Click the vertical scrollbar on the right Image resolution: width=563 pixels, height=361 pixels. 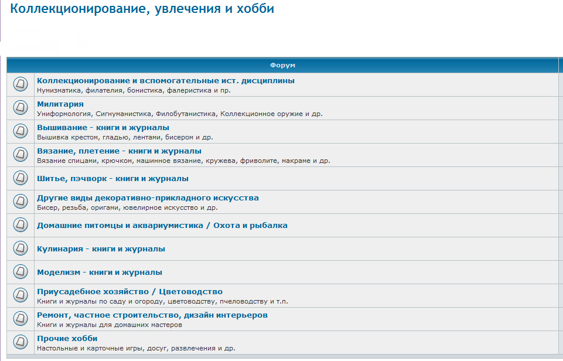coord(561,176)
